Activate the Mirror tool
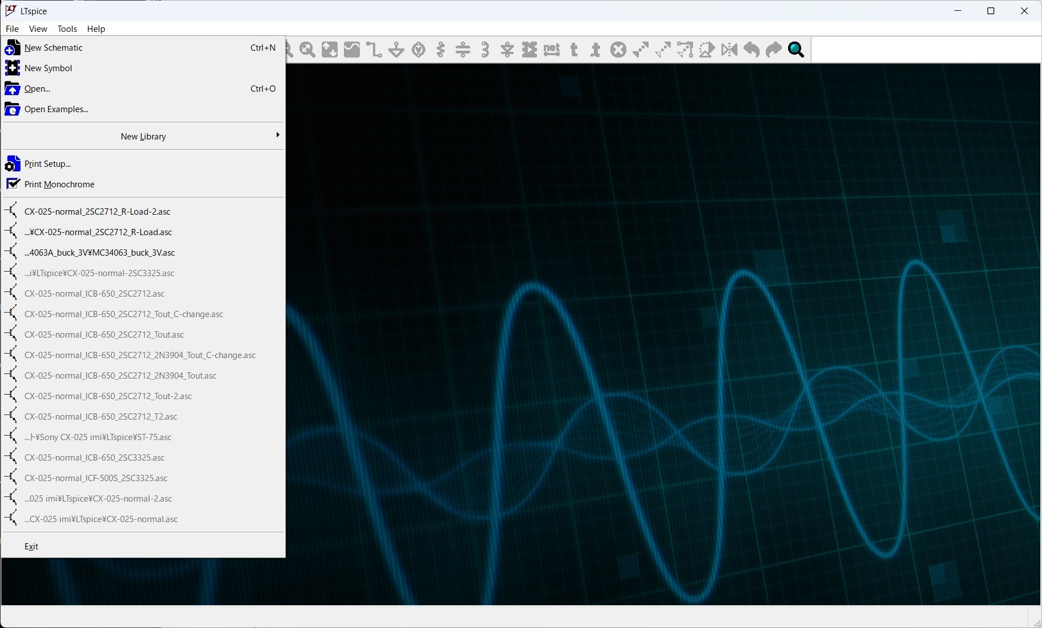This screenshot has height=628, width=1042. point(729,50)
